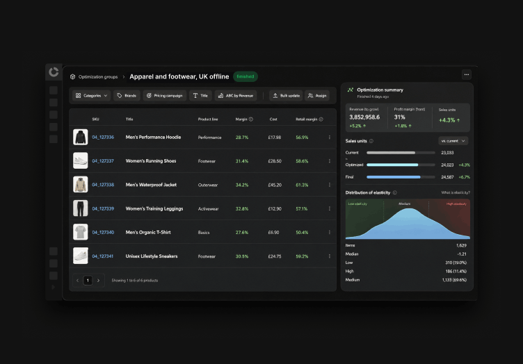Open SKU link 04_127340
523x364 pixels.
coord(103,233)
